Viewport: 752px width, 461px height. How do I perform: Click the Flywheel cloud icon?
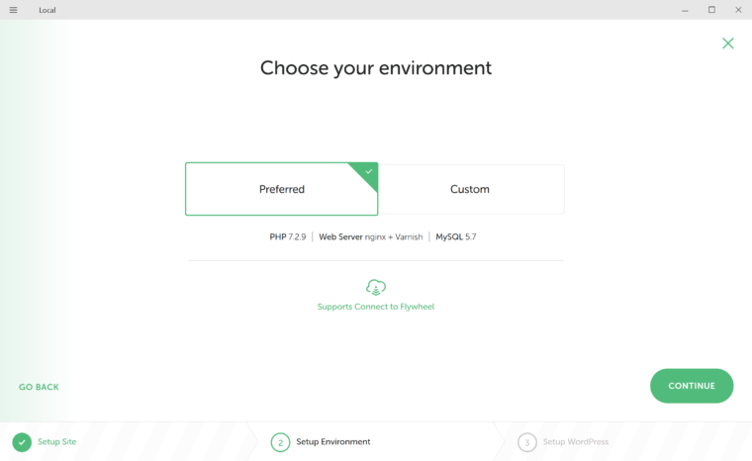(x=376, y=287)
